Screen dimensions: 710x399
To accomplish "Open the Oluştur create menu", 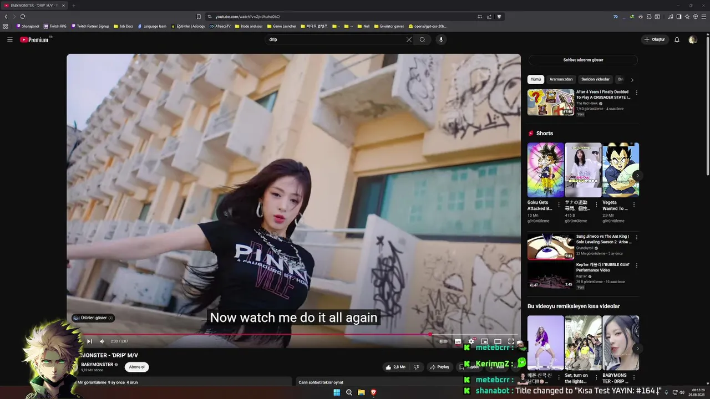I will pos(655,39).
